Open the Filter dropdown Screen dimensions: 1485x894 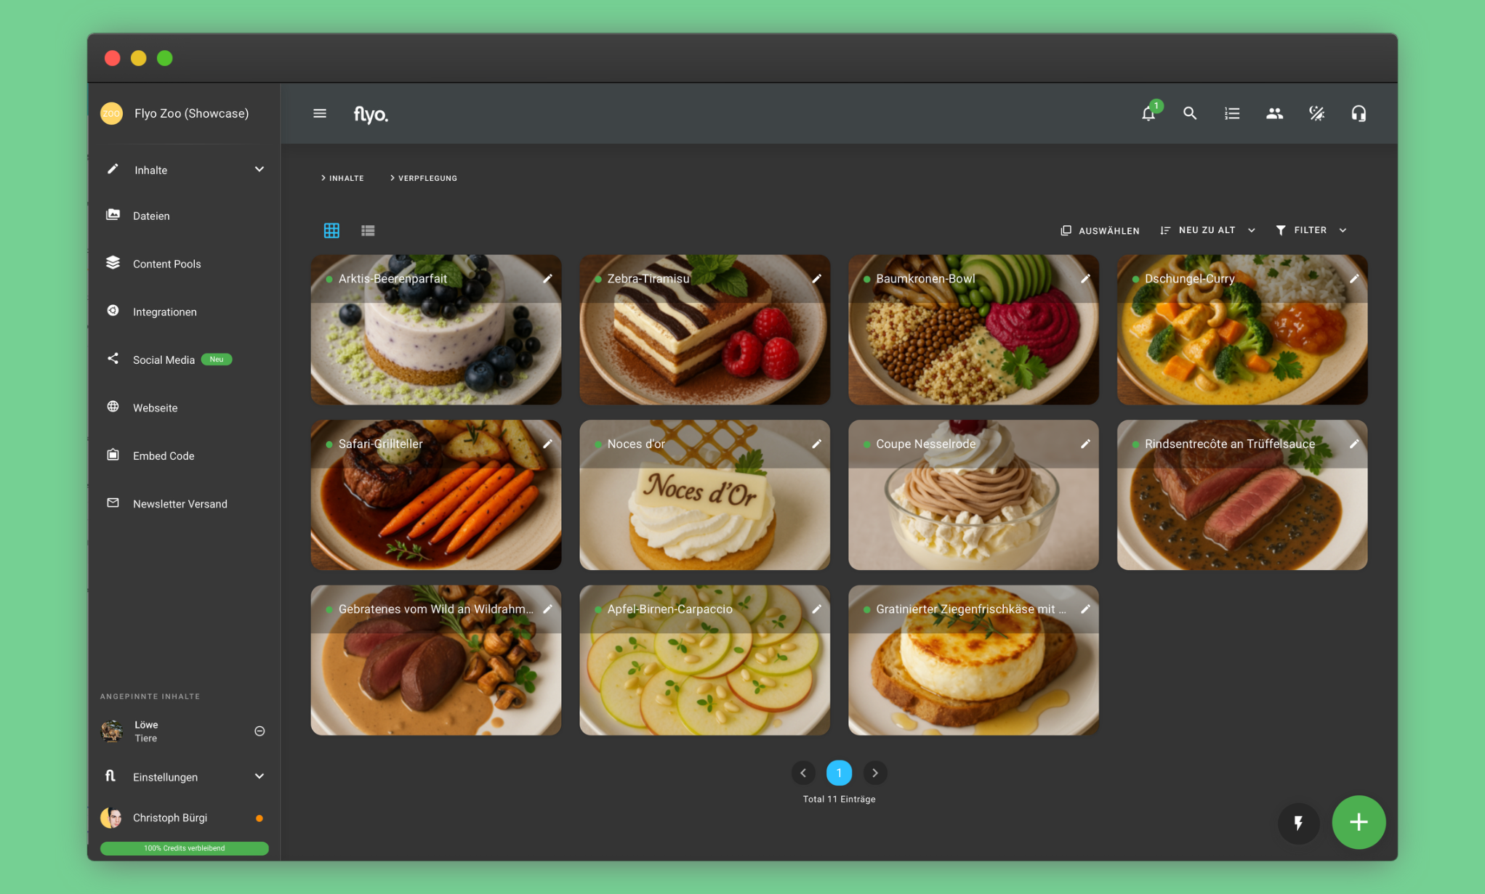[x=1311, y=230]
